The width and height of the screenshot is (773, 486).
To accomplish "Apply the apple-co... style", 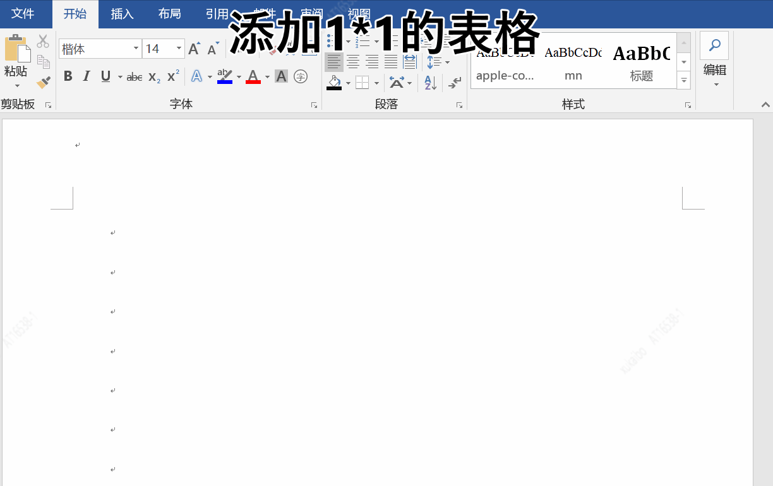I will (505, 61).
